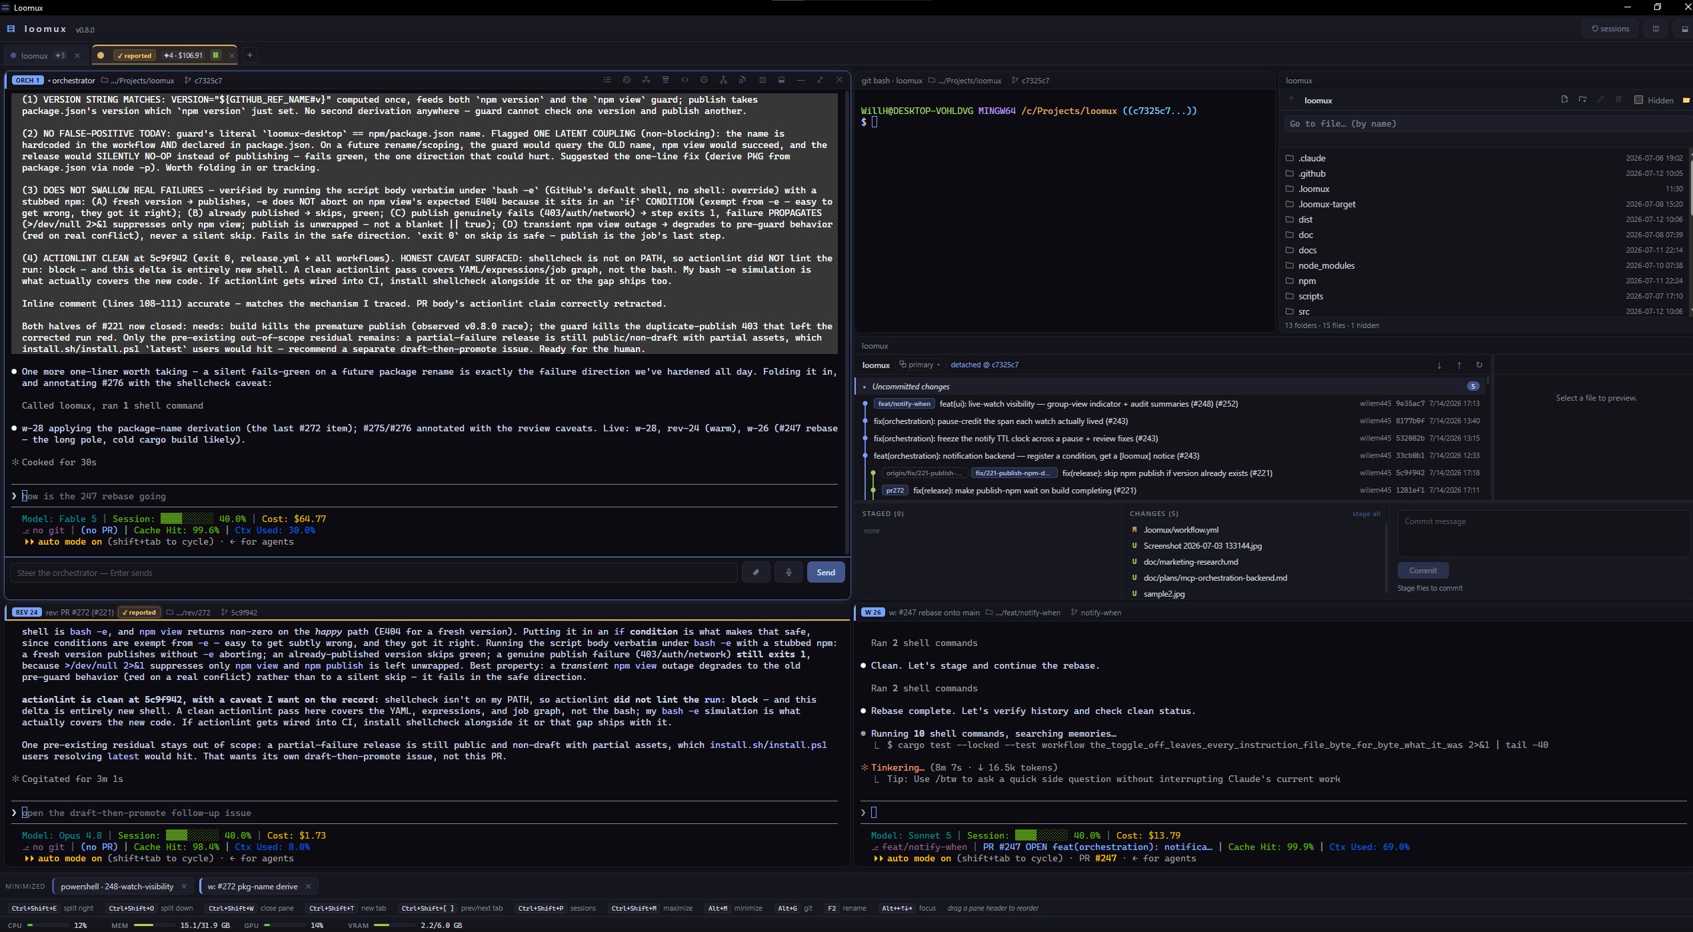The height and width of the screenshot is (932, 1693).
Task: Click the session usage bar in orchestrator status
Action: coord(187,519)
